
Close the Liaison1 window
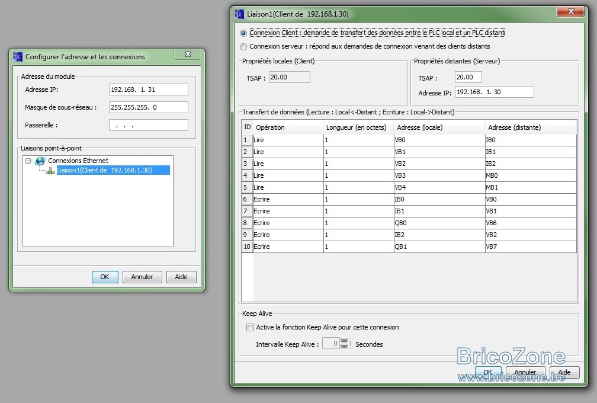tap(571, 11)
